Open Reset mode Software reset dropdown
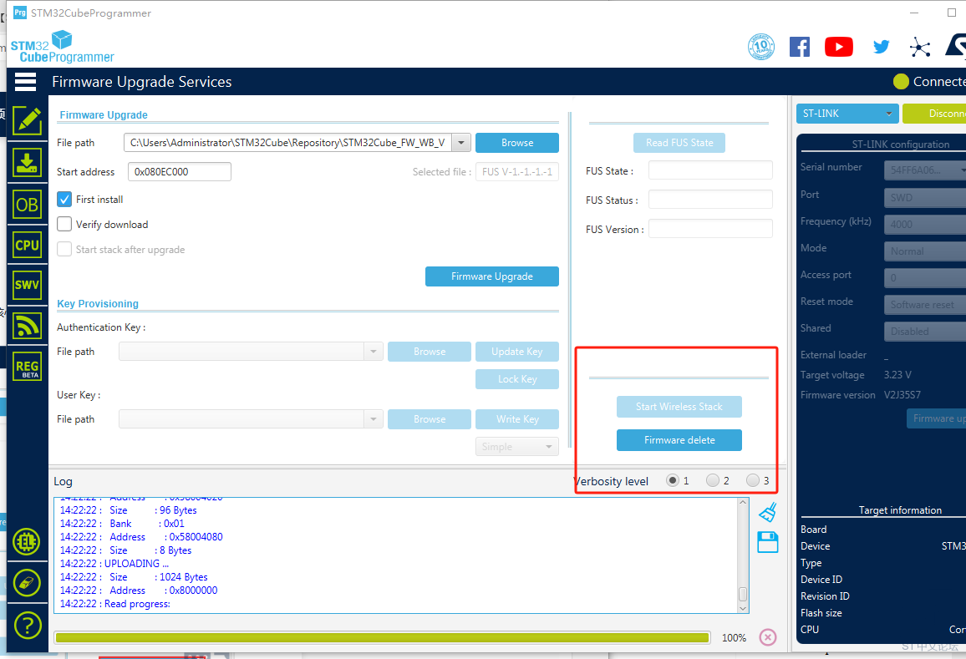This screenshot has width=966, height=659. point(925,304)
